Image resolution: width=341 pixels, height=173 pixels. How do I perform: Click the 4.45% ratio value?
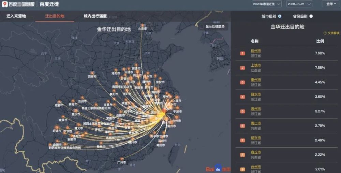[x=320, y=82]
